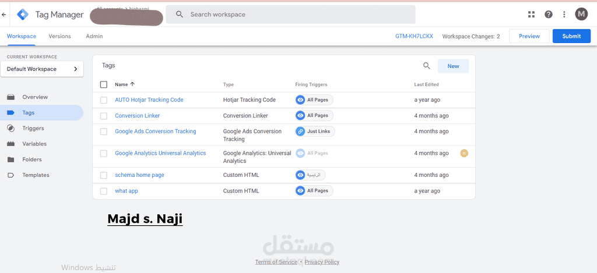This screenshot has width=597, height=273.
Task: Click the search magnifier in workspace search bar
Action: (180, 15)
